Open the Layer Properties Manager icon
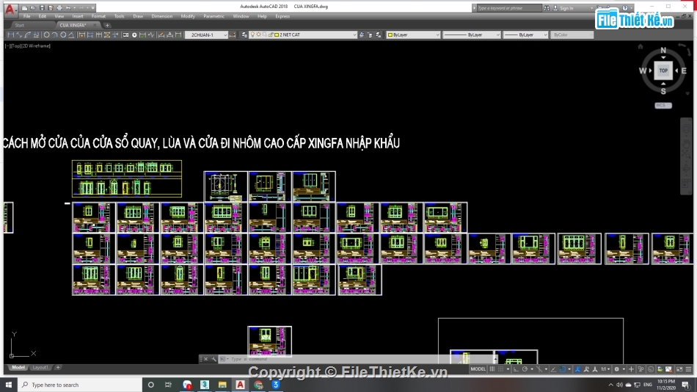 pyautogui.click(x=244, y=35)
